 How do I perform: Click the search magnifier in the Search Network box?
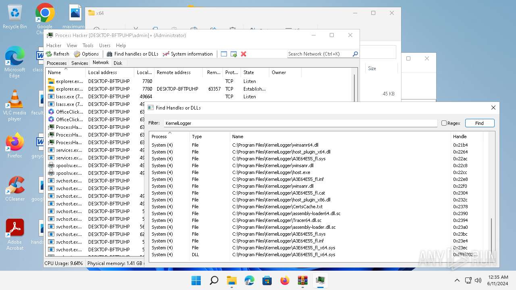pos(355,54)
